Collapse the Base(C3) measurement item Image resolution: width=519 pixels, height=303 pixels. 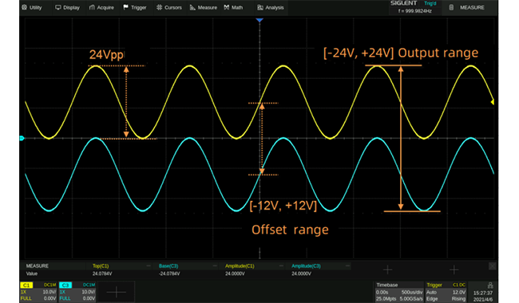(x=215, y=266)
